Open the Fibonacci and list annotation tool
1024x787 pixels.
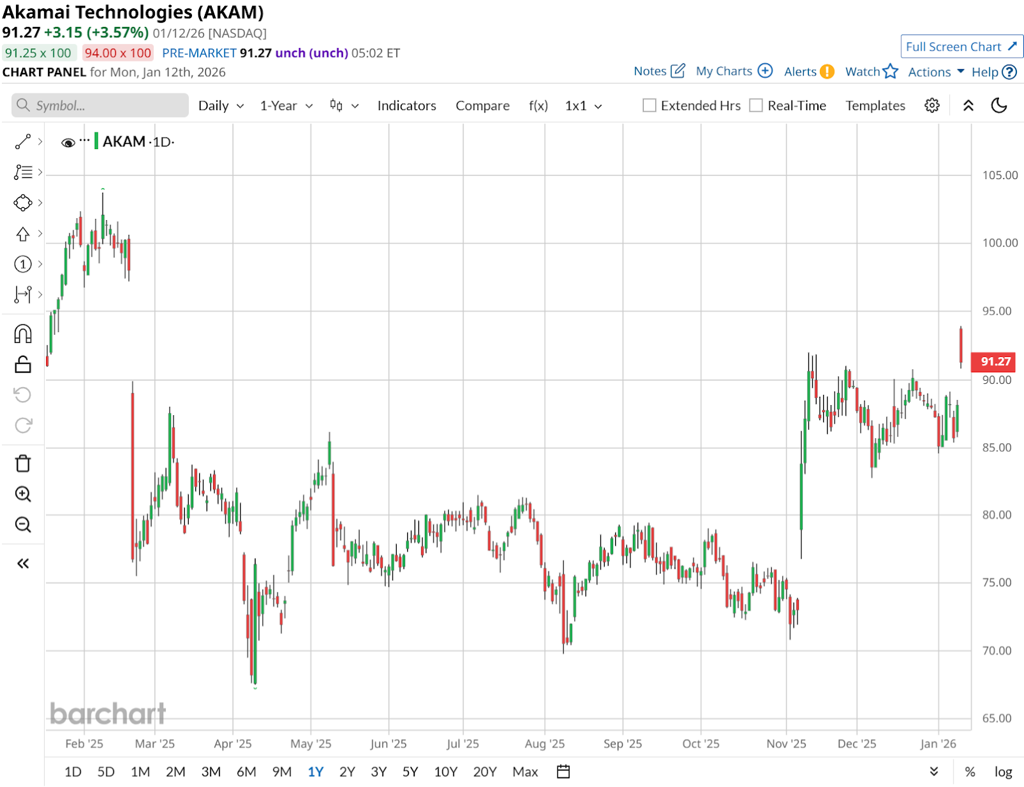[x=23, y=172]
